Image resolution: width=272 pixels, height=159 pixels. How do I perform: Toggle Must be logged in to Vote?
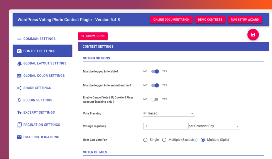[x=155, y=72]
